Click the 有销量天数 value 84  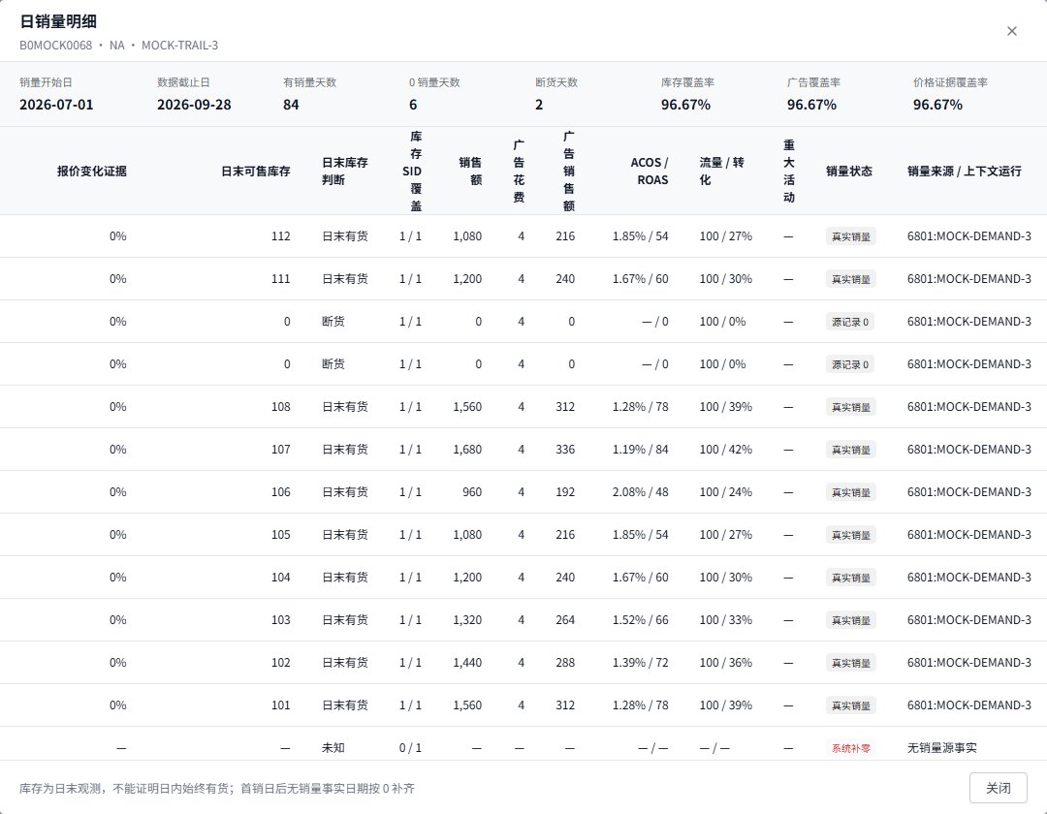(291, 105)
